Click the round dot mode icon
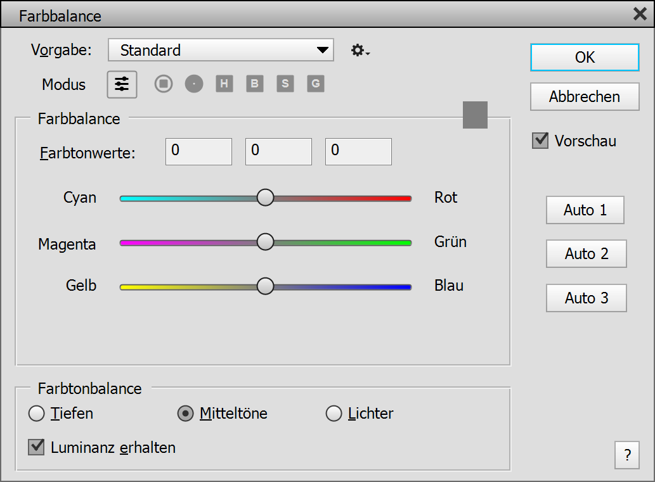 click(194, 84)
